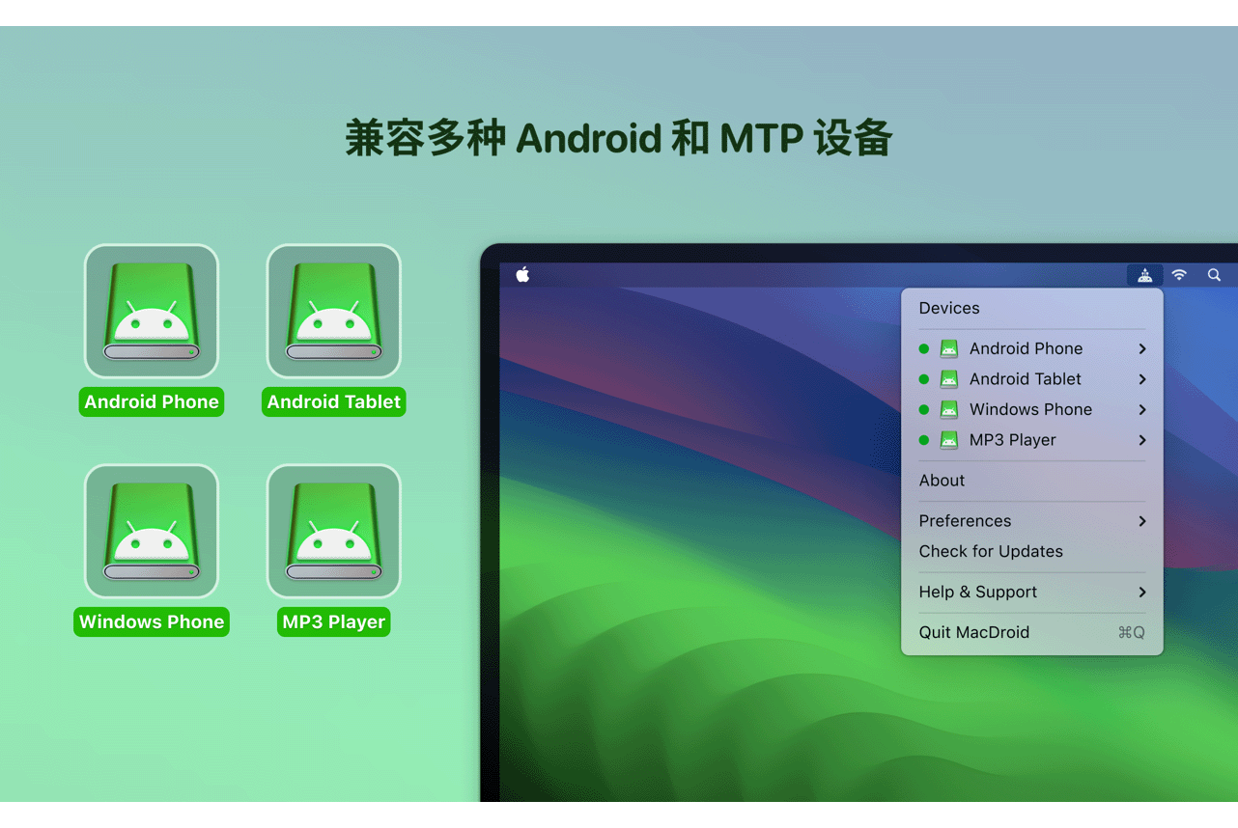This screenshot has height=828, width=1238.
Task: Click the green Android Tablet label
Action: coord(334,402)
